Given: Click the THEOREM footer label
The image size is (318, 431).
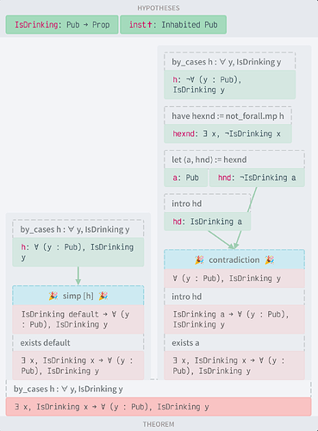Looking at the screenshot, I should coord(159,424).
